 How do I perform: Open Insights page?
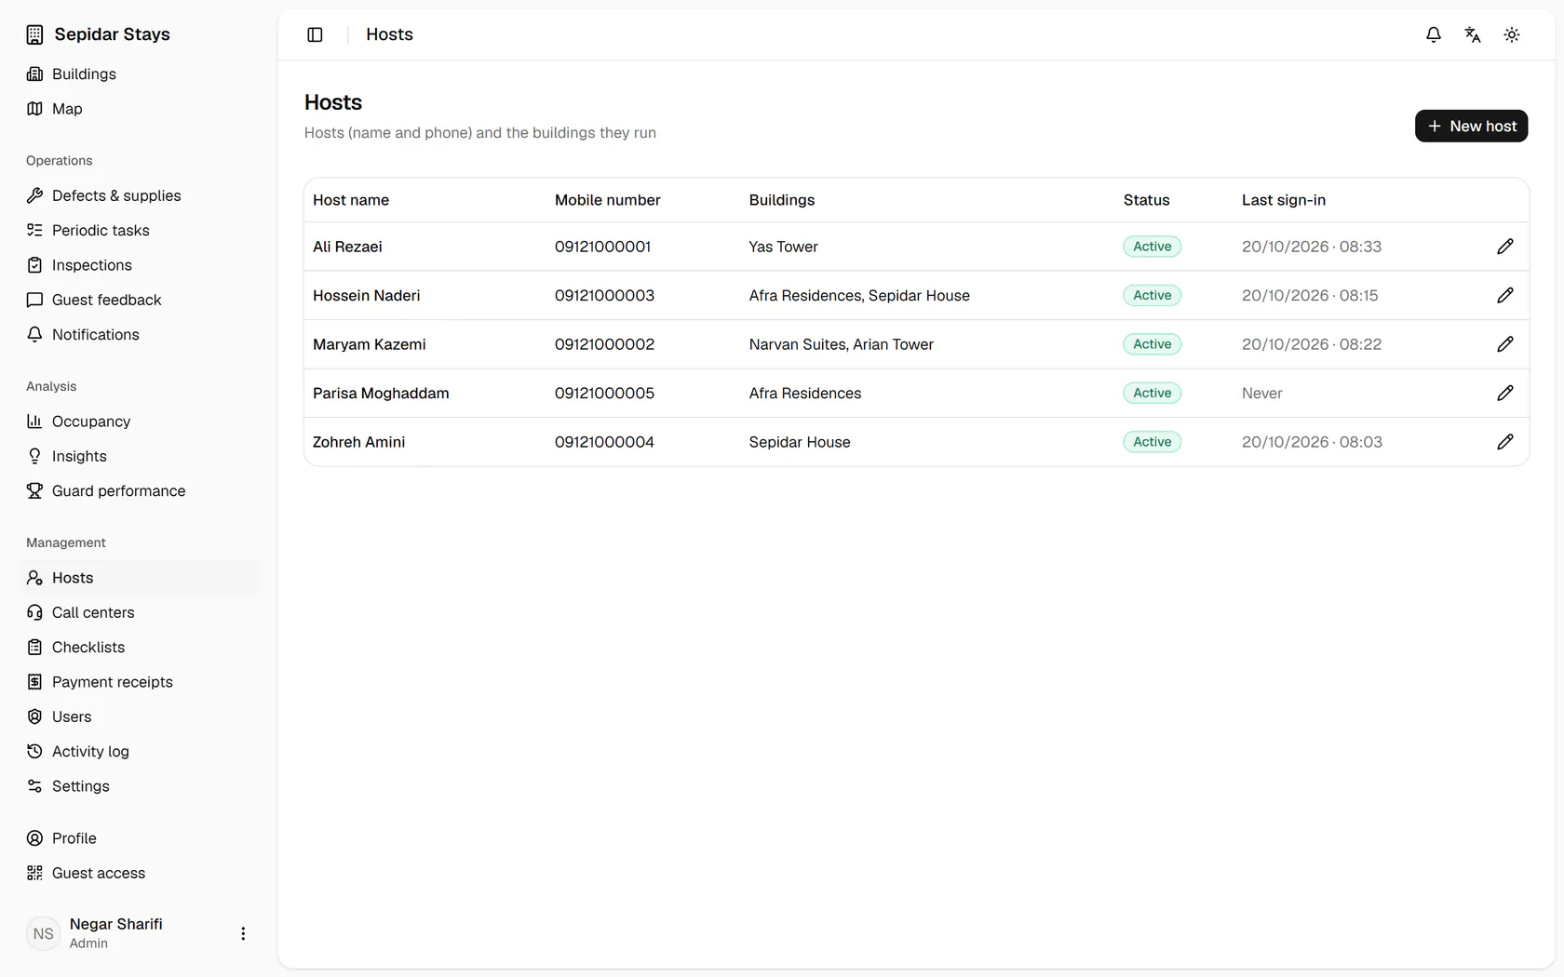(138, 456)
